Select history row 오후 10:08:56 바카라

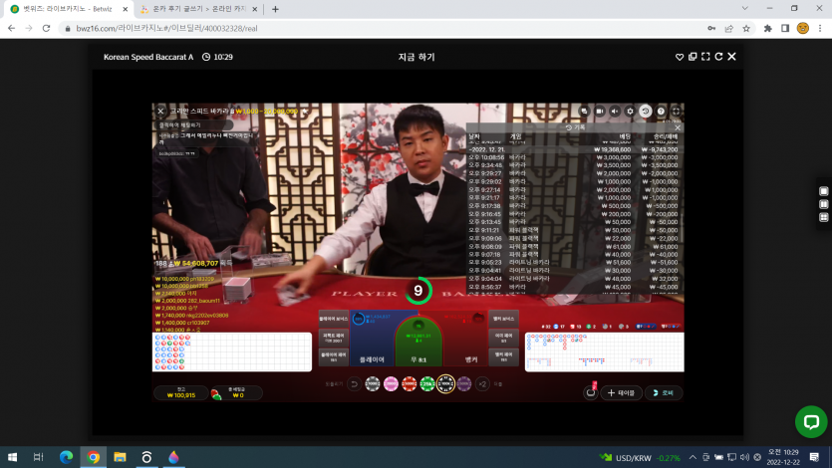pos(573,157)
